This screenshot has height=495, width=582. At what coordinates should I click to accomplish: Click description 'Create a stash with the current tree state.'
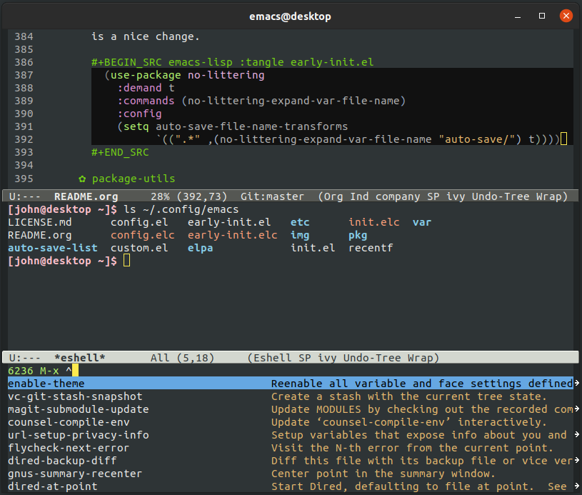click(409, 396)
